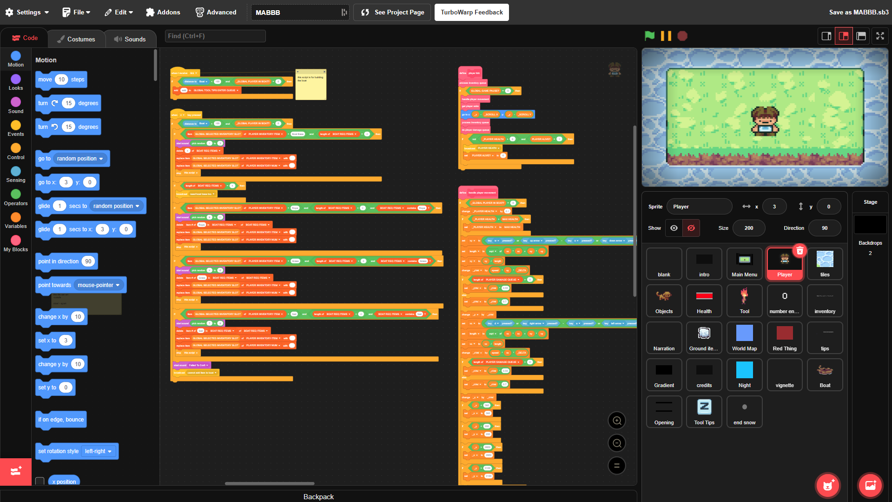Expand mouse-pointer dropdown in point towards block
Screen dimensions: 892x502
(99, 285)
